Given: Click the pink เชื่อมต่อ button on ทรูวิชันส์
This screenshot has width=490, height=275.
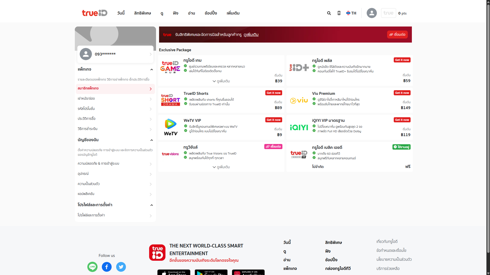Looking at the screenshot, I should (x=273, y=147).
